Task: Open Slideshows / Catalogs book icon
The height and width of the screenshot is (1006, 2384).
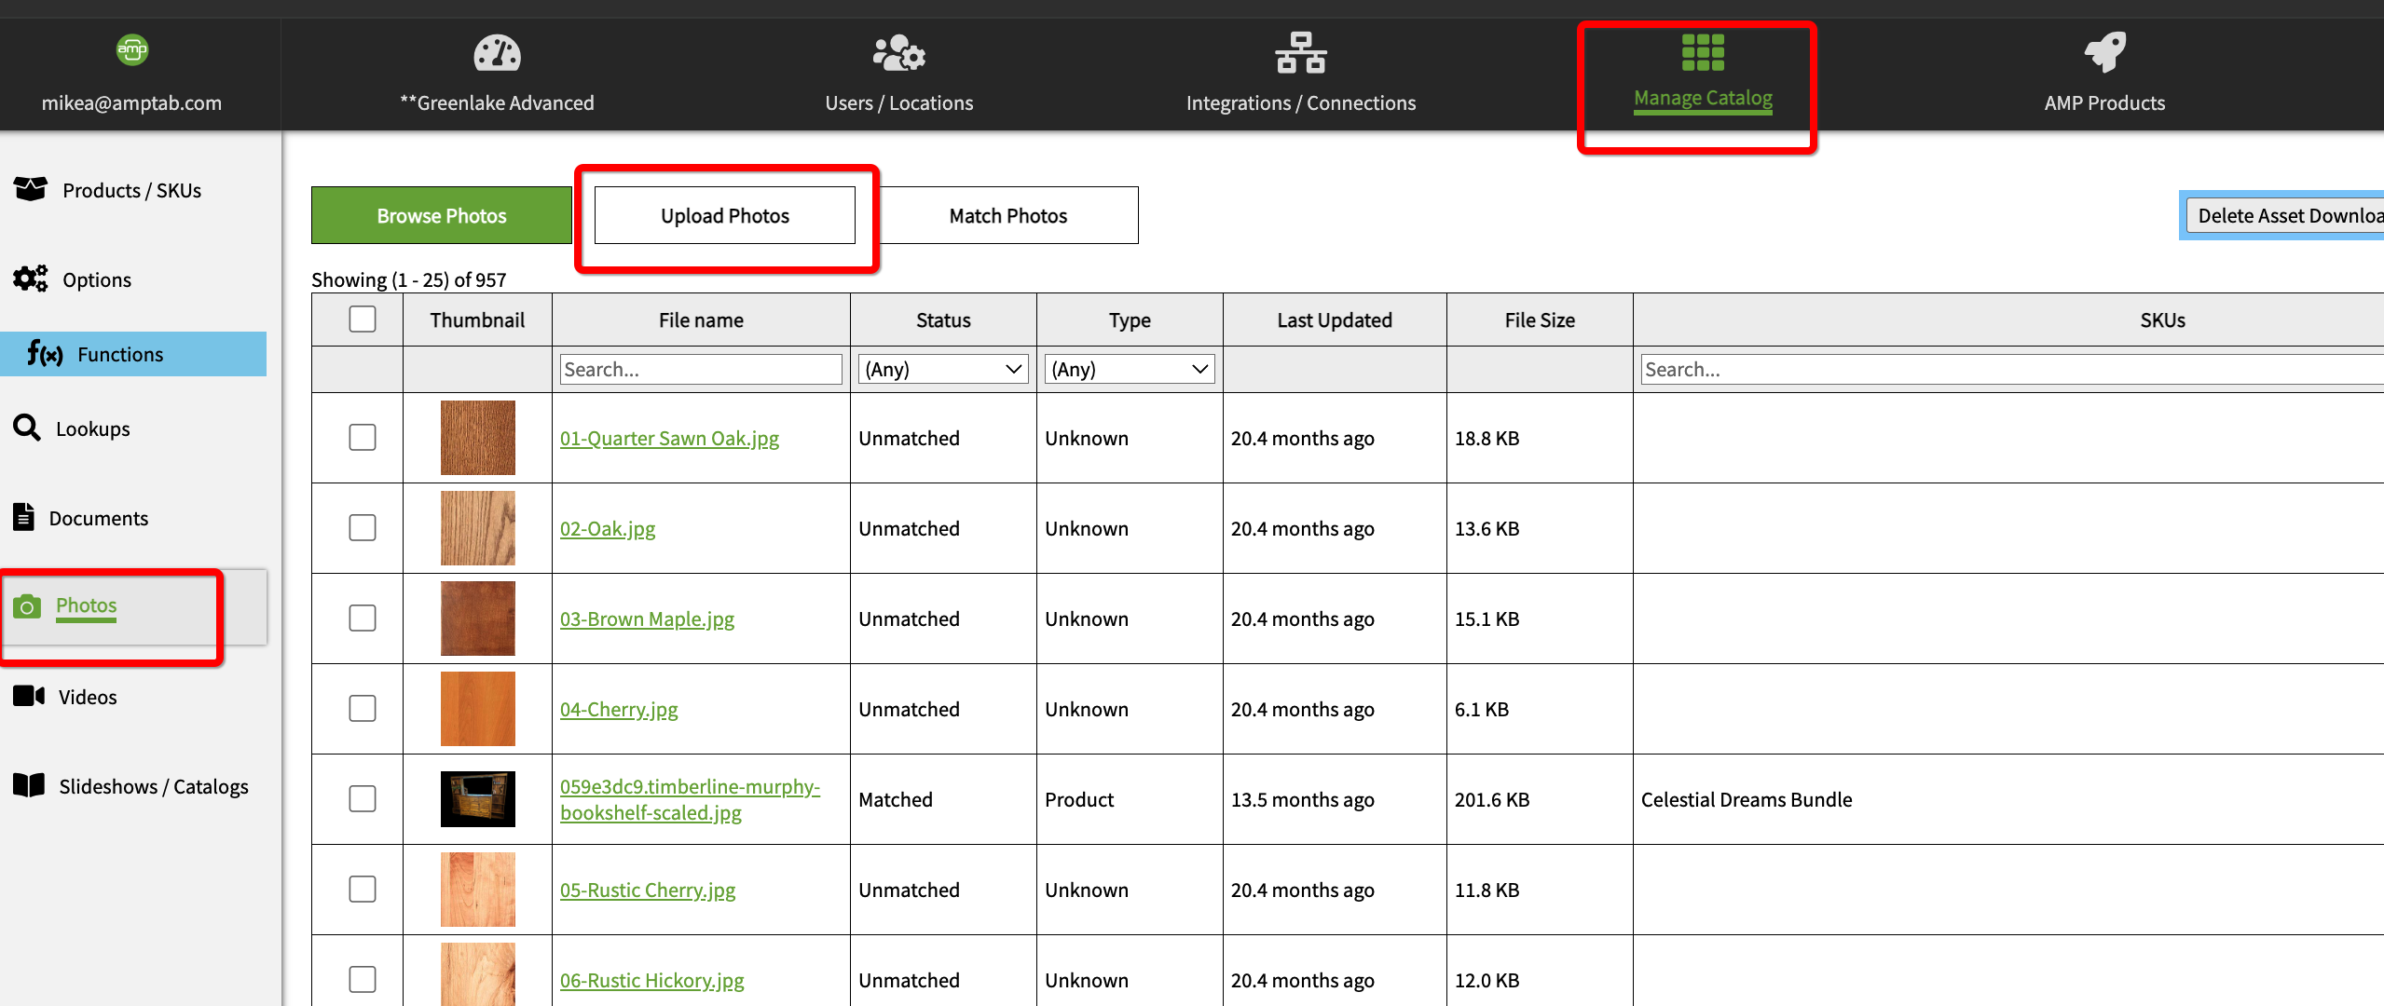Action: click(29, 785)
